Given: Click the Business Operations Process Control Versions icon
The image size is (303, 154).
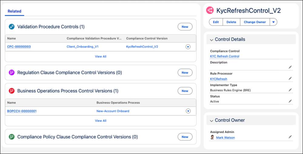Looking at the screenshot, I should 12,91.
